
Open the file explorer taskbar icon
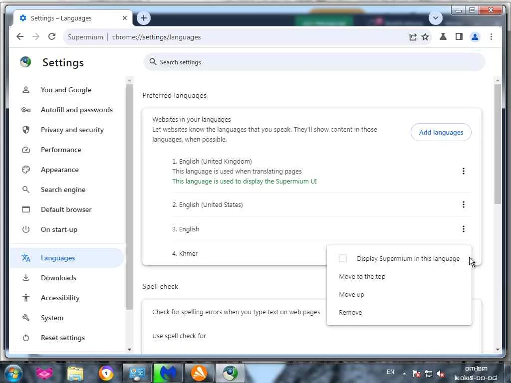tap(75, 373)
